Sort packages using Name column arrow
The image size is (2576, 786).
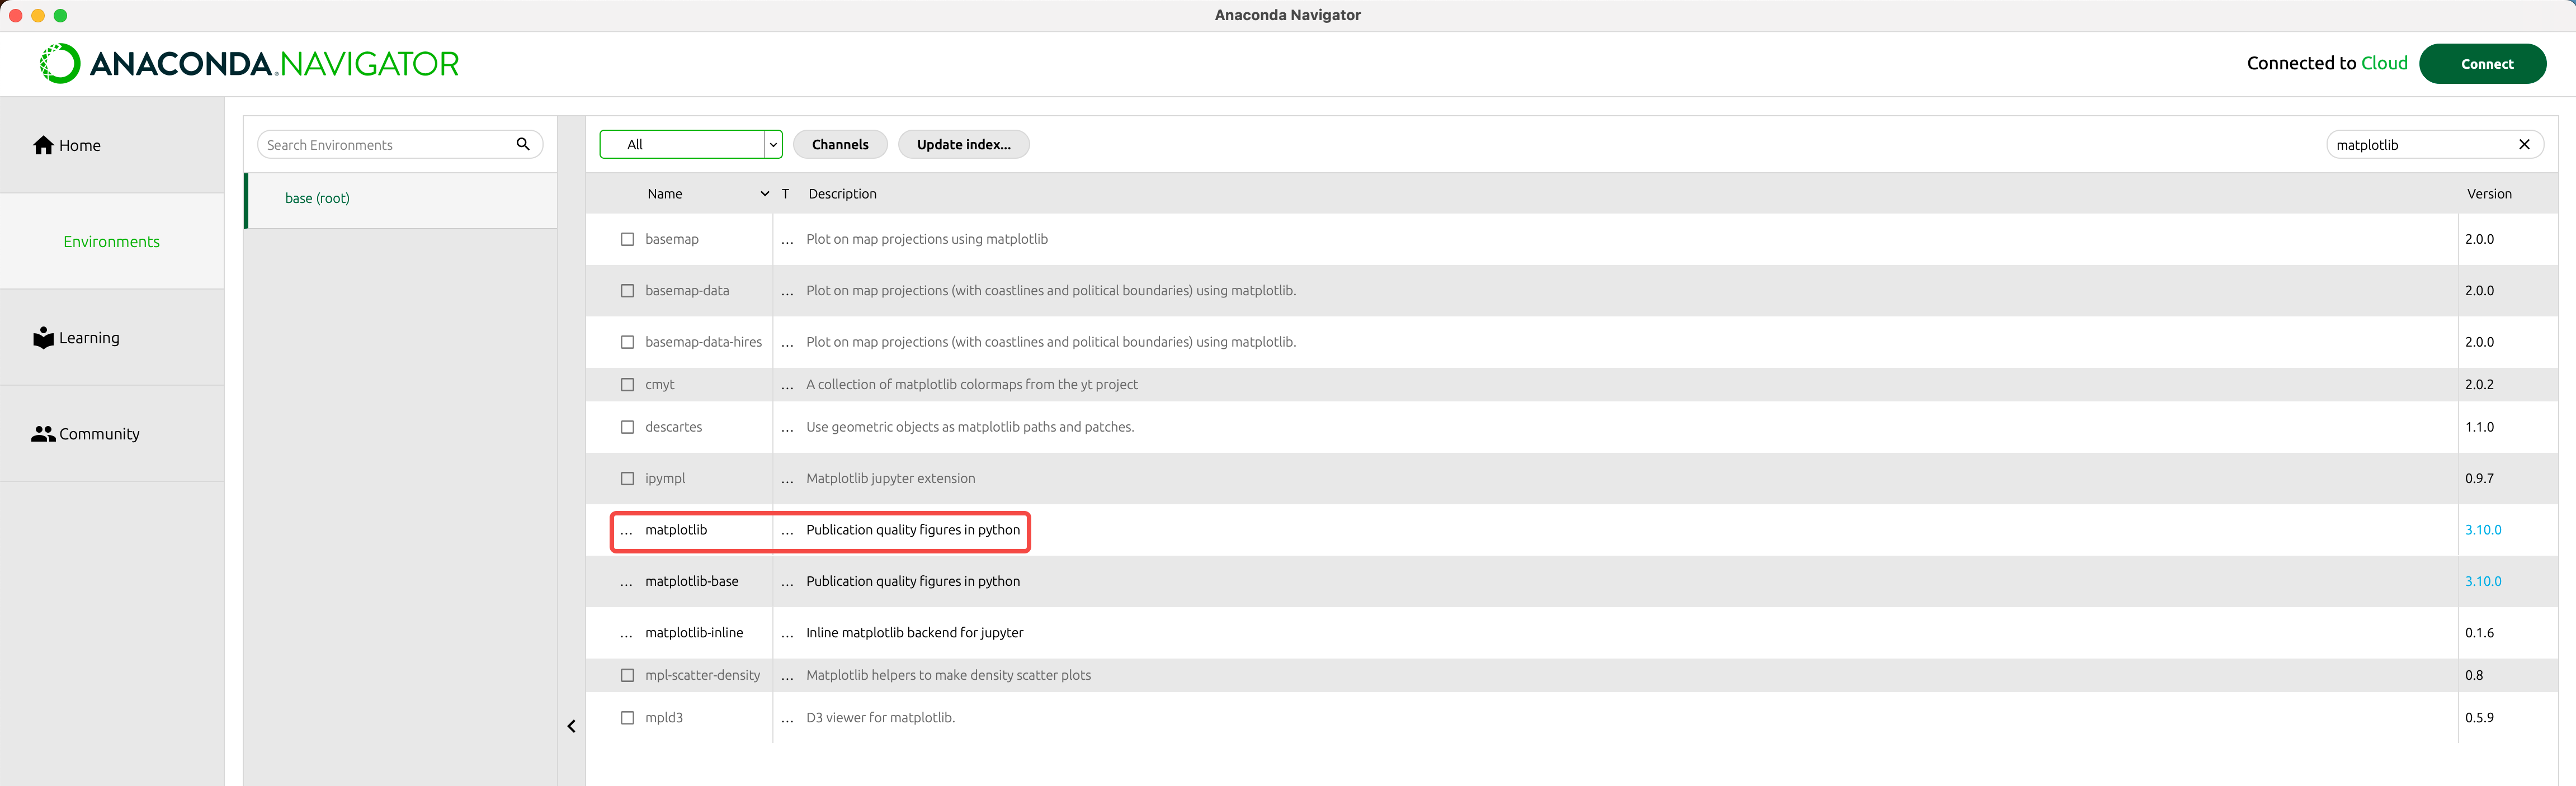(x=764, y=194)
